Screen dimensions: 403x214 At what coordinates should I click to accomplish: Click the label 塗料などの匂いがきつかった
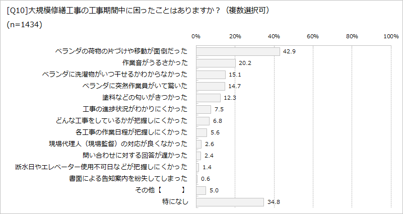[x=145, y=98]
